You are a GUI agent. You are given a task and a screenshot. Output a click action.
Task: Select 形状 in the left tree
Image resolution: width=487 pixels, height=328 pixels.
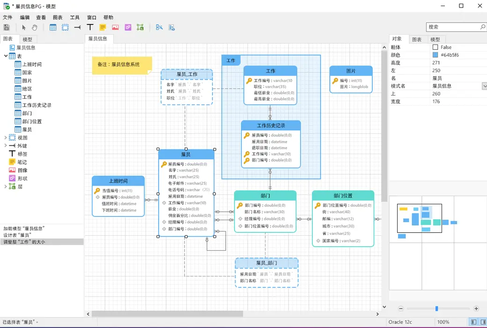[22, 178]
